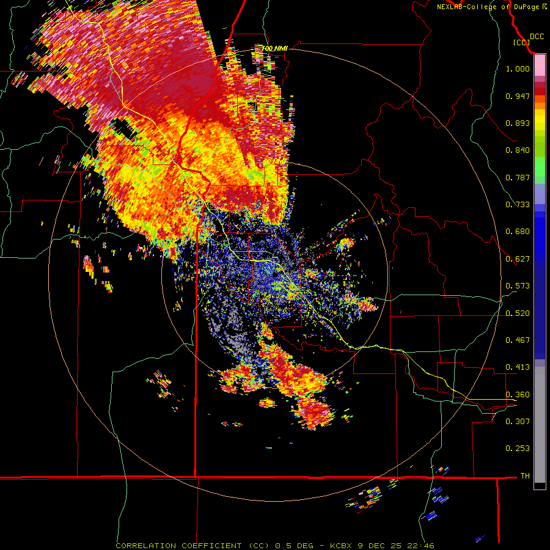Click the 0.680 scale value
The width and height of the screenshot is (550, 550).
tap(518, 232)
